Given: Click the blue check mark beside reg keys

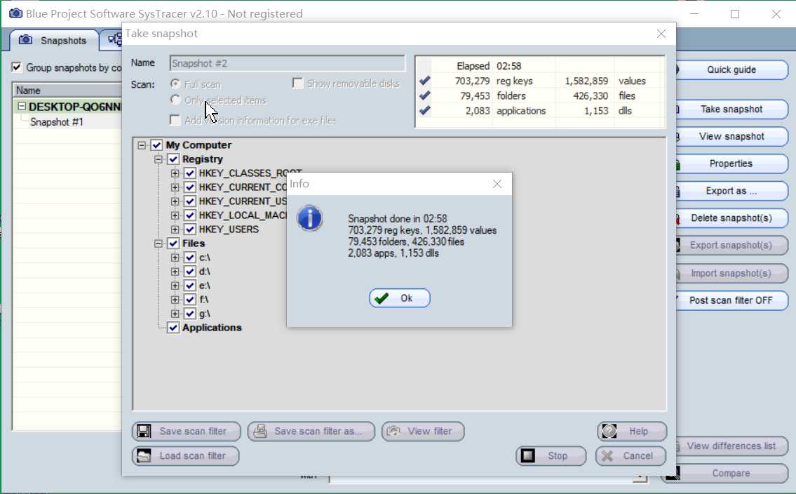Looking at the screenshot, I should [425, 80].
